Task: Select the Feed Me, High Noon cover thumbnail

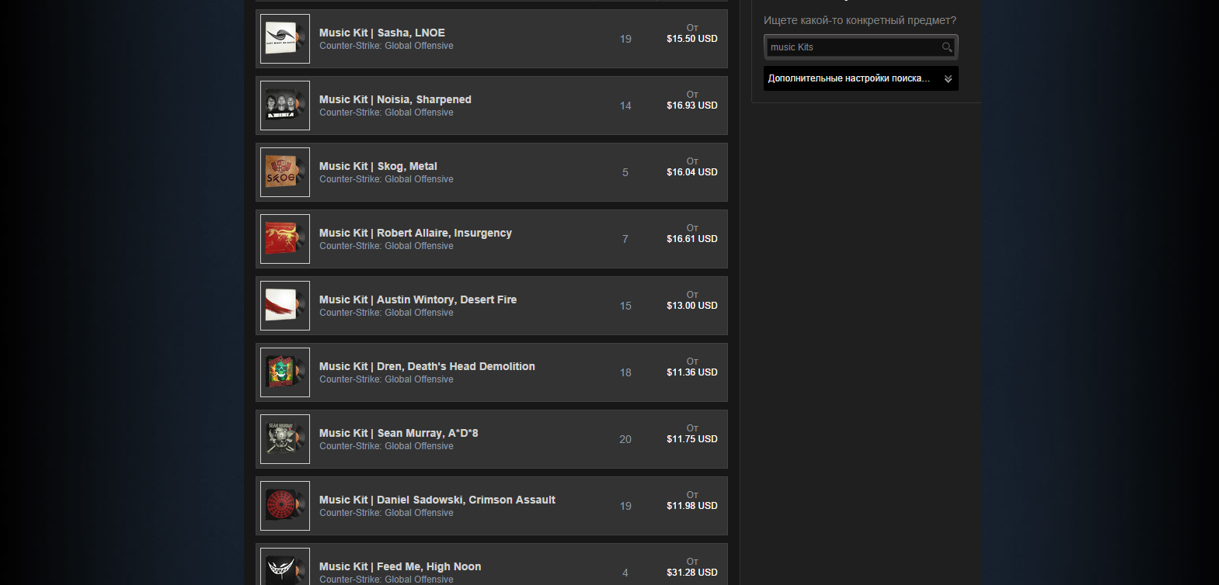Action: pos(285,566)
